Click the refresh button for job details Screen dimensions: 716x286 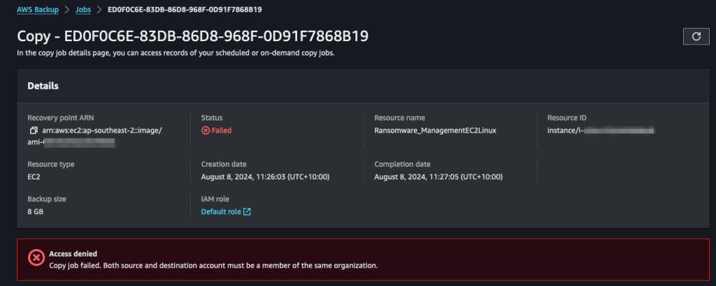[696, 36]
